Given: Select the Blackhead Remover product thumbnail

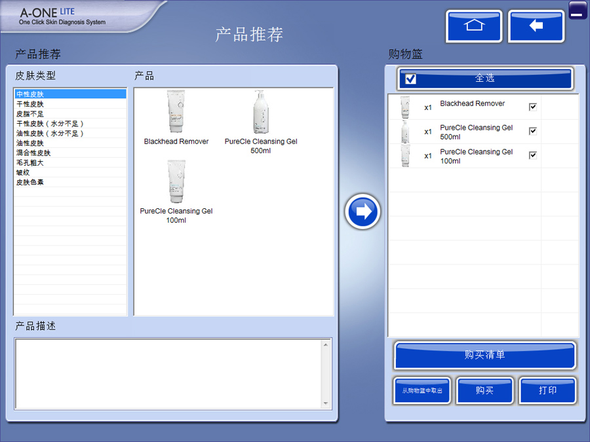Looking at the screenshot, I should click(176, 111).
